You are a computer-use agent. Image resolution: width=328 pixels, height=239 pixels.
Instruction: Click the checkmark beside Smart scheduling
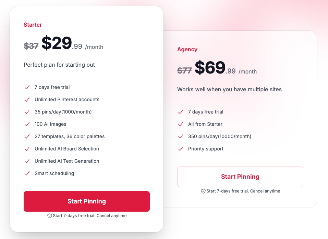tap(27, 173)
